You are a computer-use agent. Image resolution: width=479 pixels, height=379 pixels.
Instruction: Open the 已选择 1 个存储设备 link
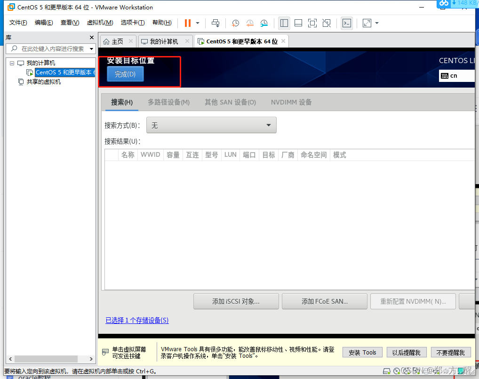(x=137, y=320)
